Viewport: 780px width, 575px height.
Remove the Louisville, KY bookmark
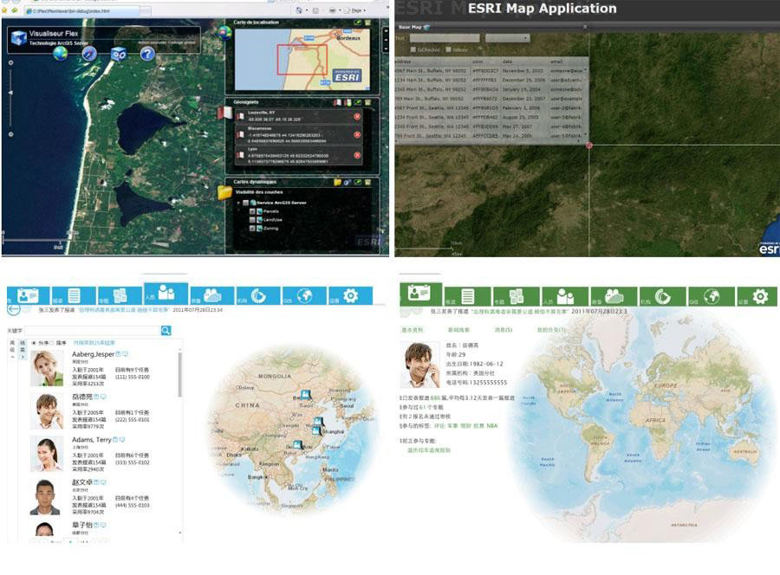pyautogui.click(x=357, y=116)
